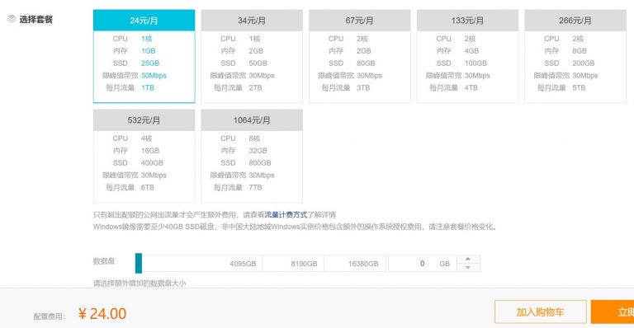The image size is (634, 328).
Task: Pick the 266元/月 plan
Action: click(x=575, y=57)
